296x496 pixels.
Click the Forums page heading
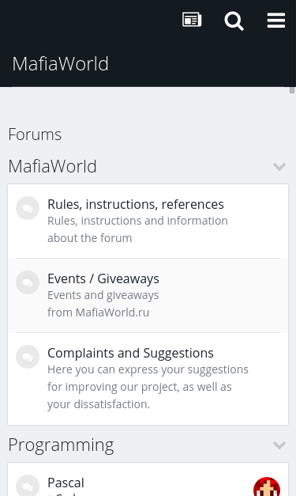(x=35, y=134)
